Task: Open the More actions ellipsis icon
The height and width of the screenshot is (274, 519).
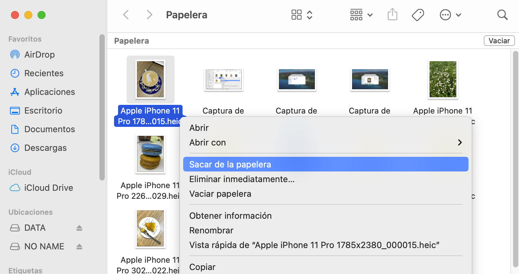Action: pos(445,15)
